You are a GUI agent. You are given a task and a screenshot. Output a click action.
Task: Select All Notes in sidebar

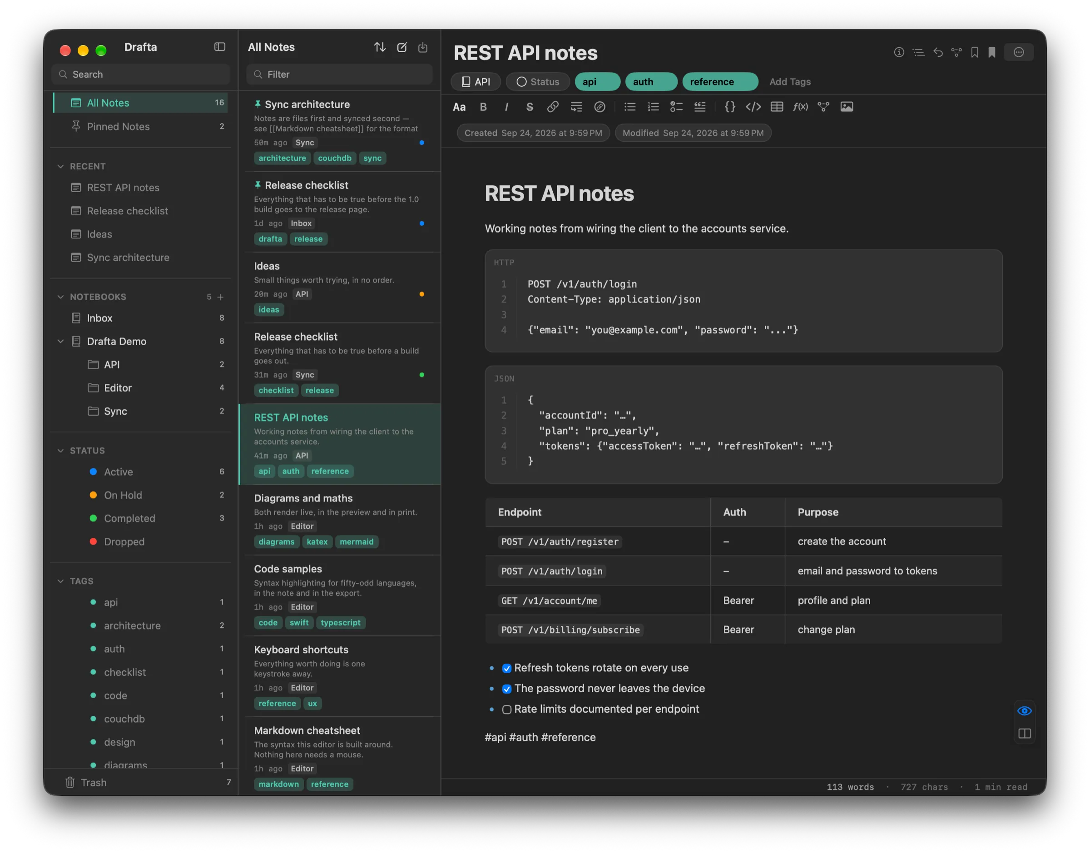pyautogui.click(x=141, y=103)
